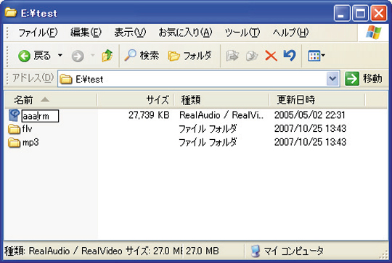The height and width of the screenshot is (263, 392).
Task: Minimize the E:¥test window
Action: pos(341,13)
